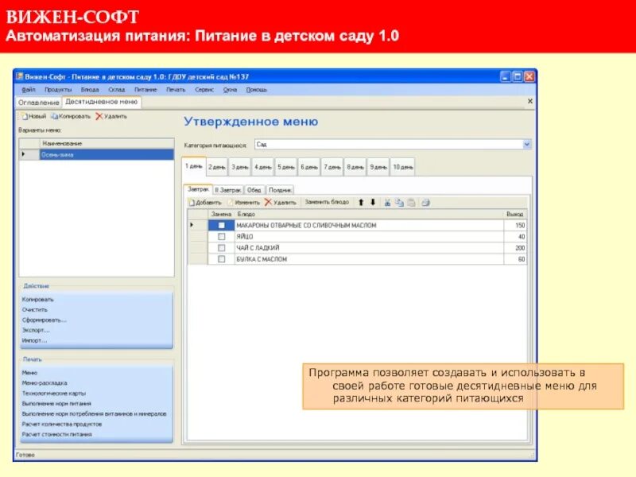Screen dimensions: 636x477
Task: Click Выполнение норм питания link
Action: point(56,404)
